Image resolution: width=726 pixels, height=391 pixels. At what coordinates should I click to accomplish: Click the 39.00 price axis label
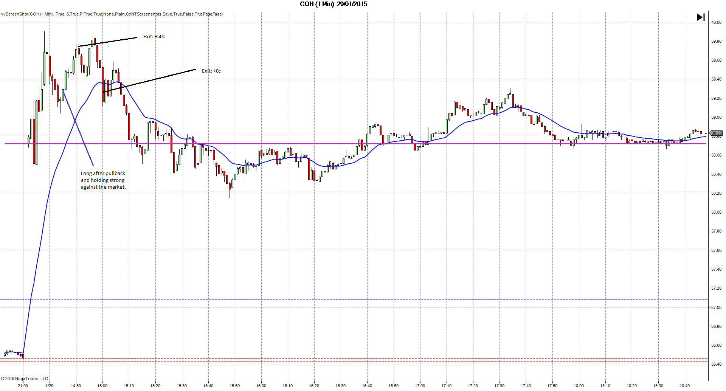click(x=716, y=117)
